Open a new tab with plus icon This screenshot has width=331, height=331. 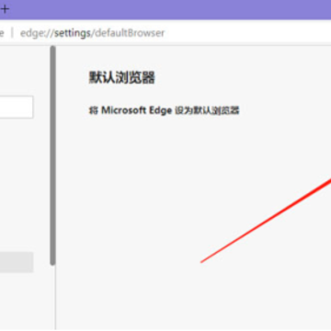coord(5,8)
